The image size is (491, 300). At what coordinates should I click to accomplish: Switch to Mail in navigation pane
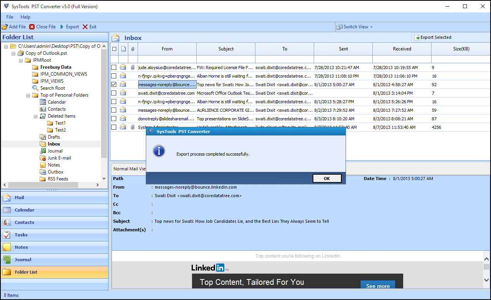(54, 198)
